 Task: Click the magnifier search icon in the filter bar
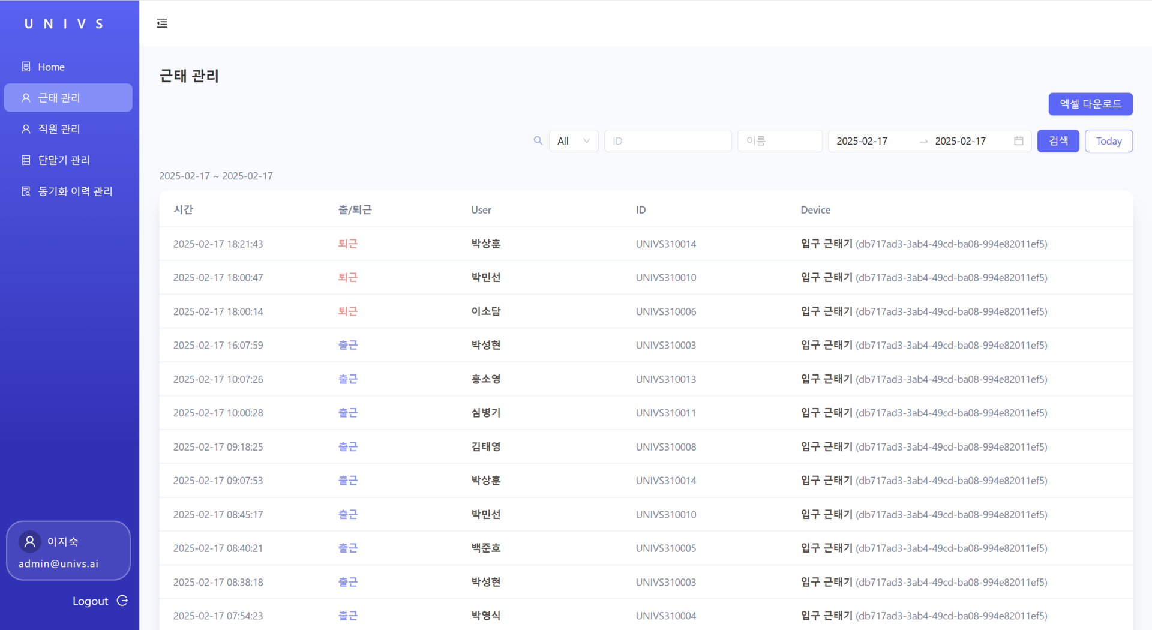538,141
